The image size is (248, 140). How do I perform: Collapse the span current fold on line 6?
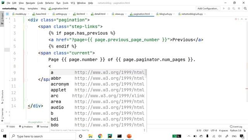click(26, 53)
